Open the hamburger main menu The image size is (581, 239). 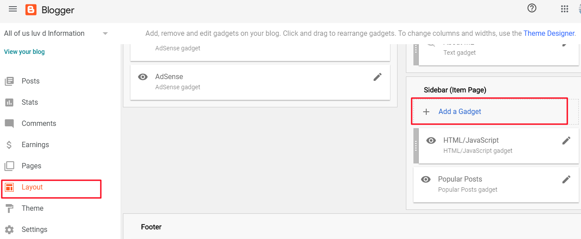(x=13, y=9)
